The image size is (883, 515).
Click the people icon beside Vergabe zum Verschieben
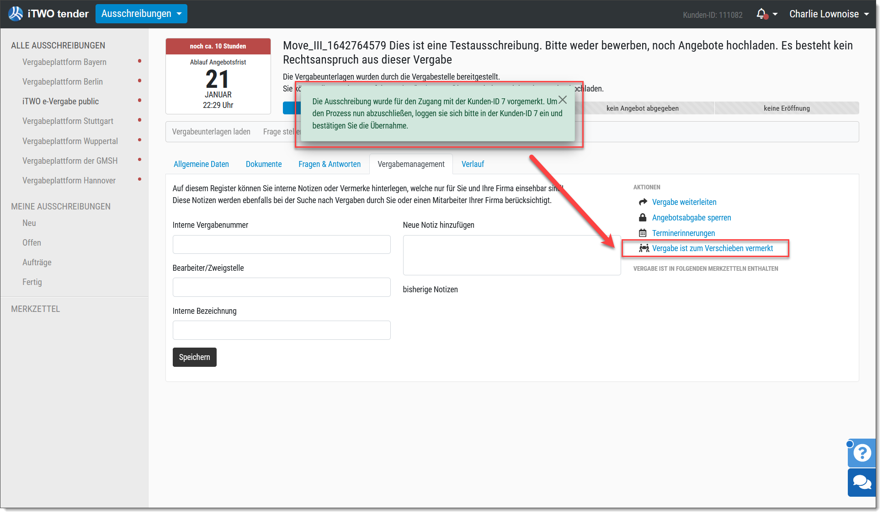644,248
